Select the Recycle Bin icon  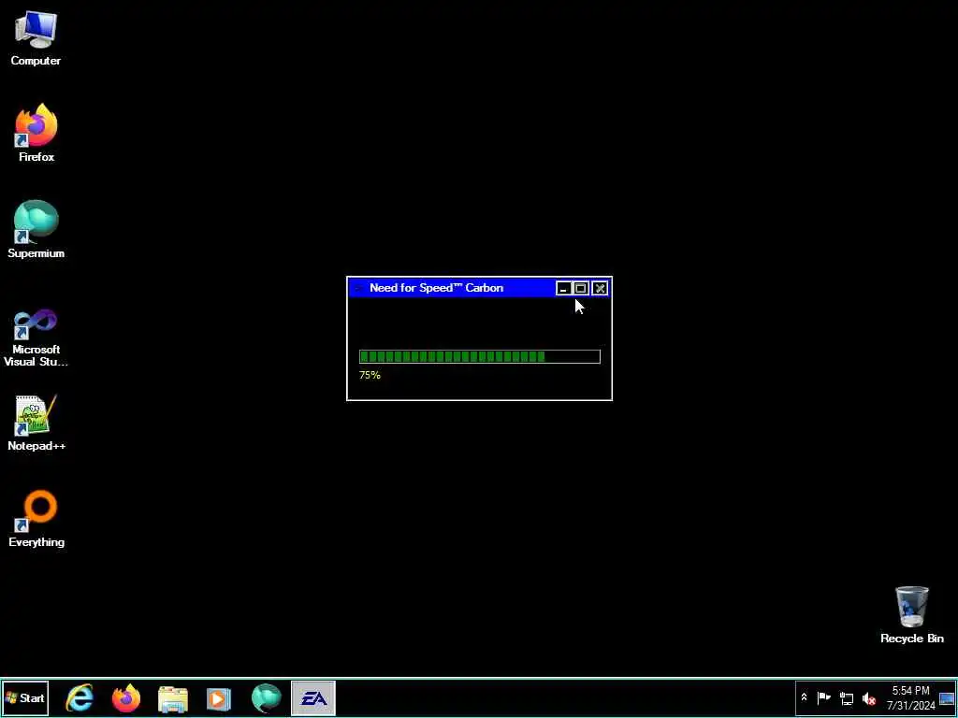click(x=911, y=615)
